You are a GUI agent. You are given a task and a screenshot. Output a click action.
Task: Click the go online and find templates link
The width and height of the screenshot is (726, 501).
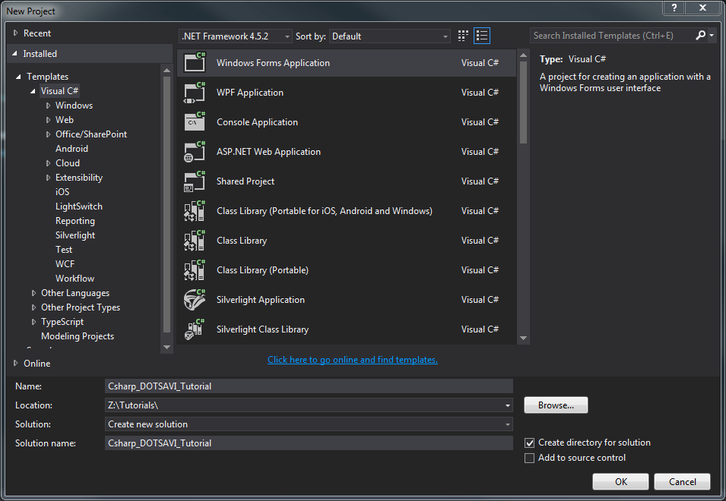(352, 360)
